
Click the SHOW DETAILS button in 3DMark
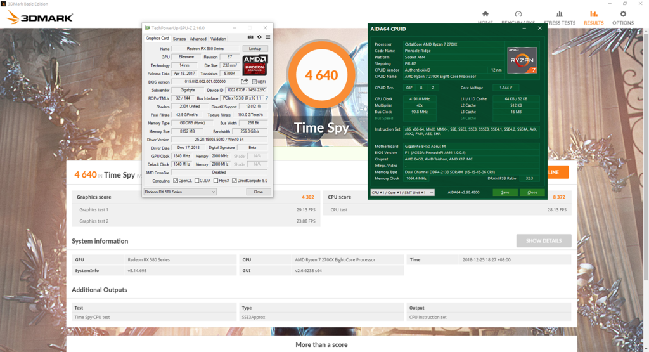(544, 240)
